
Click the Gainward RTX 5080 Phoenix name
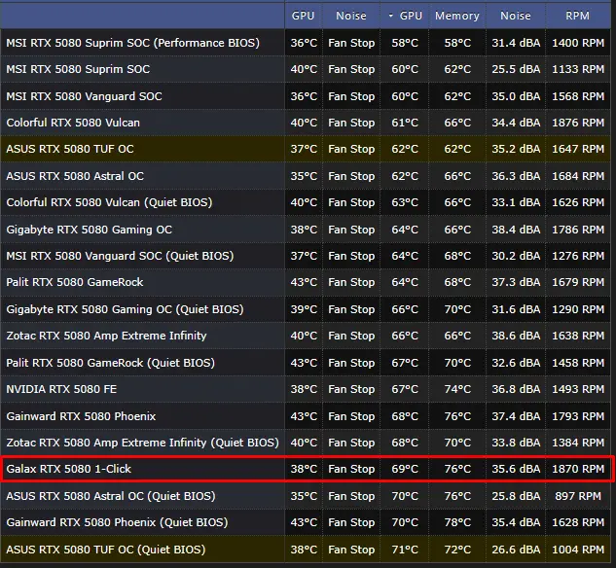click(x=81, y=416)
